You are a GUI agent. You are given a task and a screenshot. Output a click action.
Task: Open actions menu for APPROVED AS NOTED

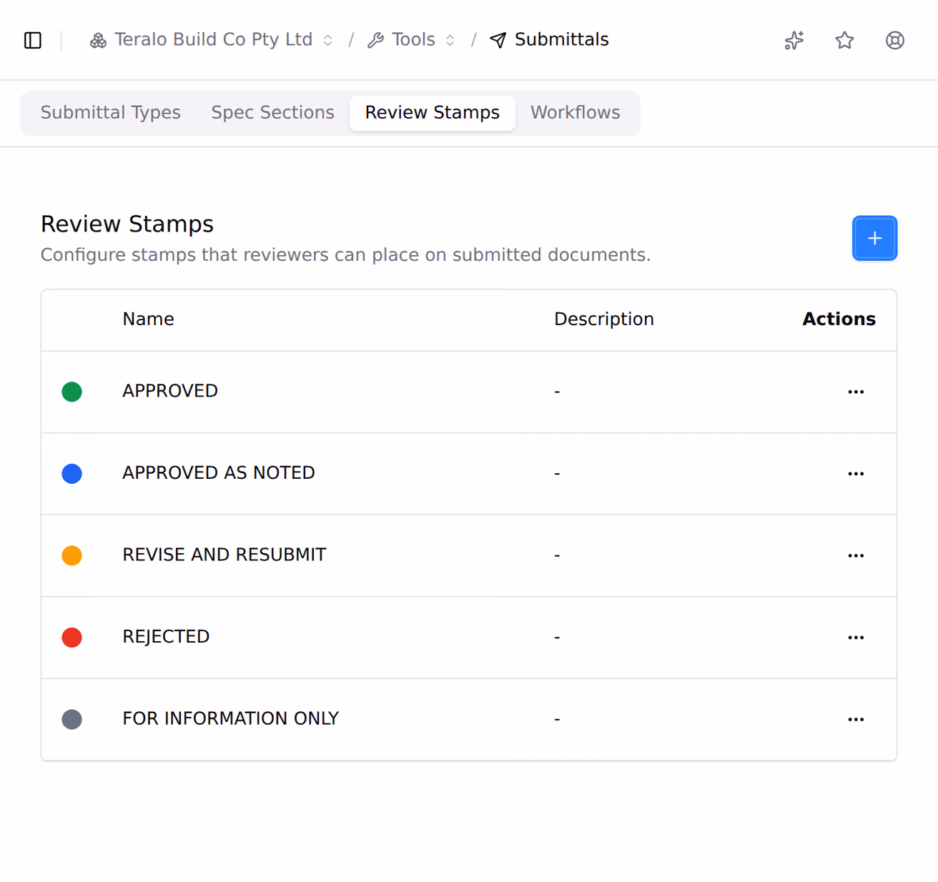[856, 474]
